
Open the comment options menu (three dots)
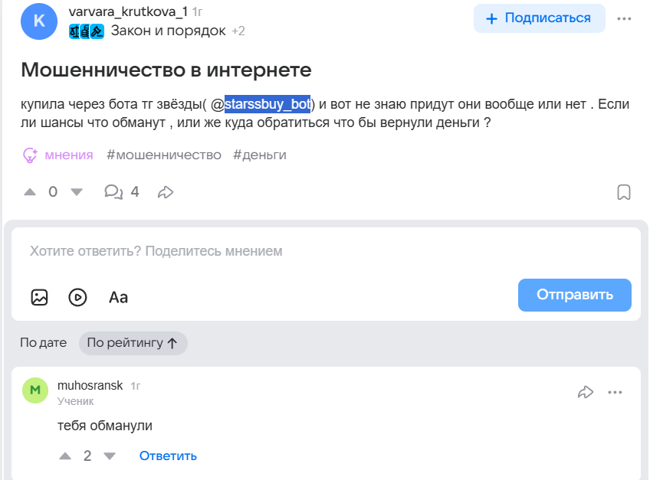point(615,391)
